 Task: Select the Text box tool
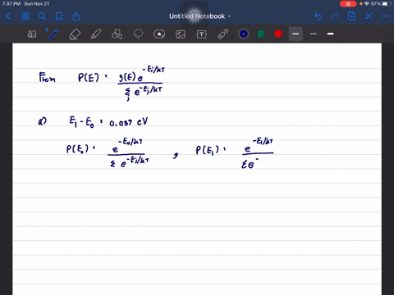point(202,34)
